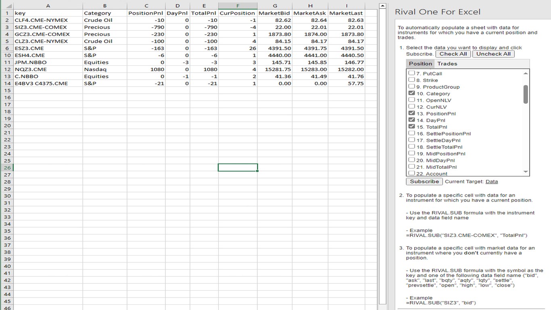Click the "PositionPnl" header cell in row 1

point(146,13)
